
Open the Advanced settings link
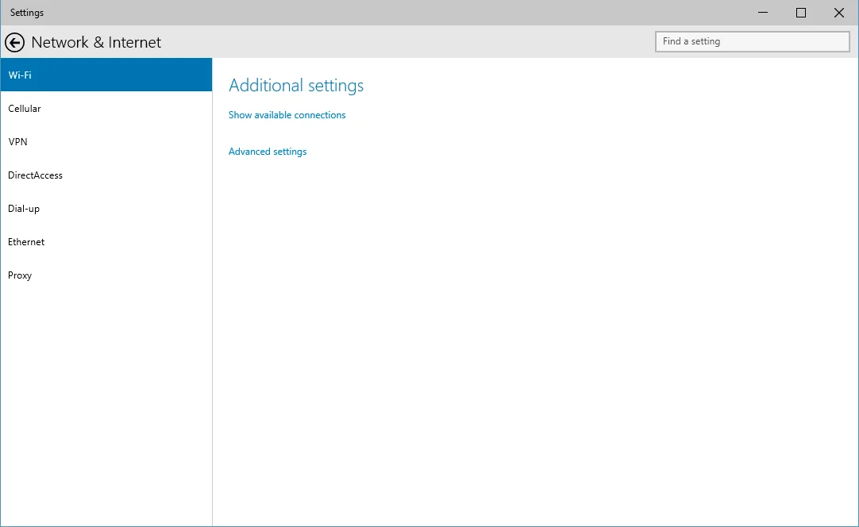[268, 152]
